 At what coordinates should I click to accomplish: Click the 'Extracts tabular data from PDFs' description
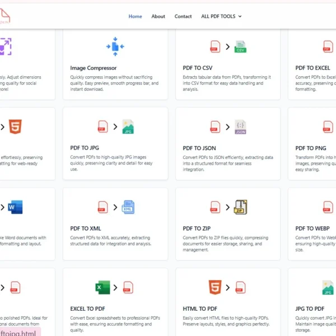[227, 83]
